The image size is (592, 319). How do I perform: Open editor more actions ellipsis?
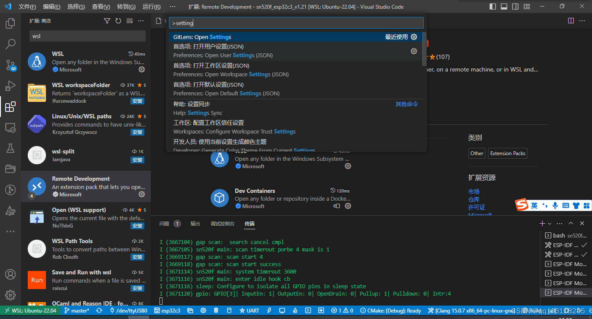pos(582,21)
